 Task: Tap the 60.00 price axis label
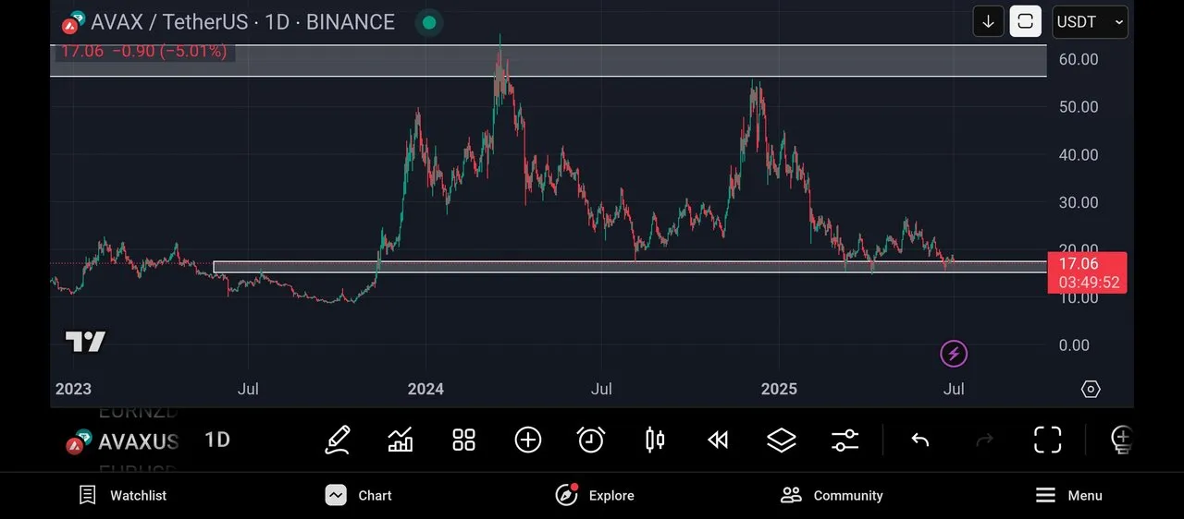pos(1079,59)
